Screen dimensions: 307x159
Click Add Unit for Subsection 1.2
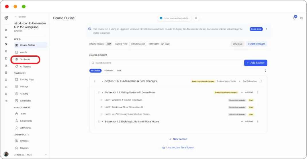(x=247, y=122)
